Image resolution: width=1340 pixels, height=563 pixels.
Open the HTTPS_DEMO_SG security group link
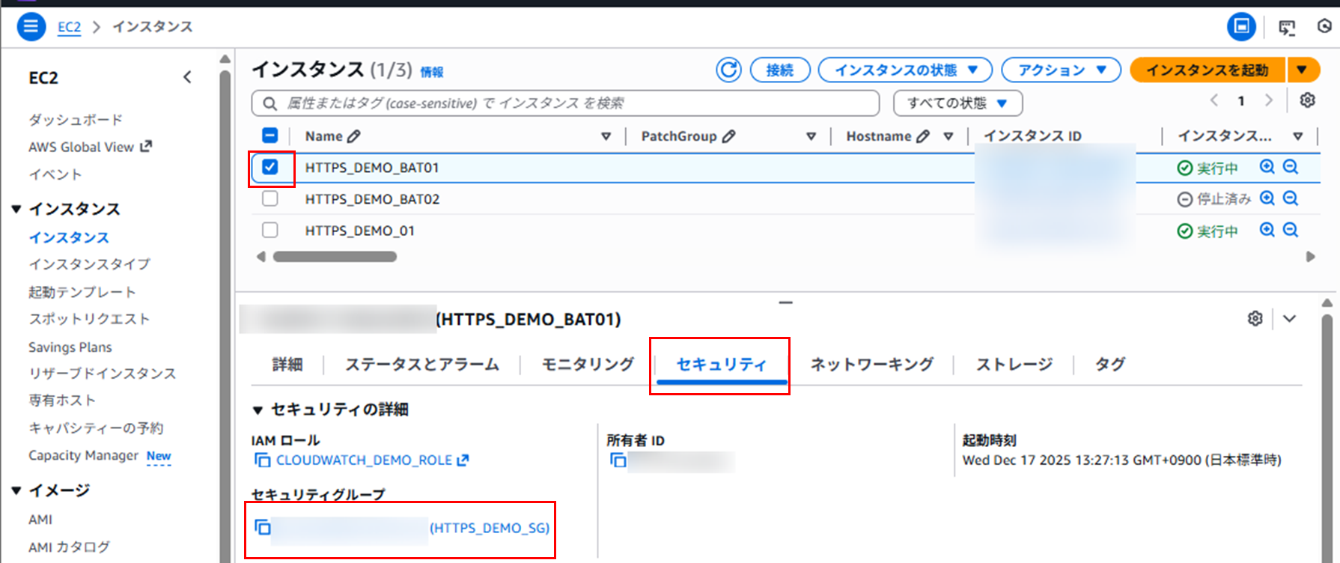point(489,528)
